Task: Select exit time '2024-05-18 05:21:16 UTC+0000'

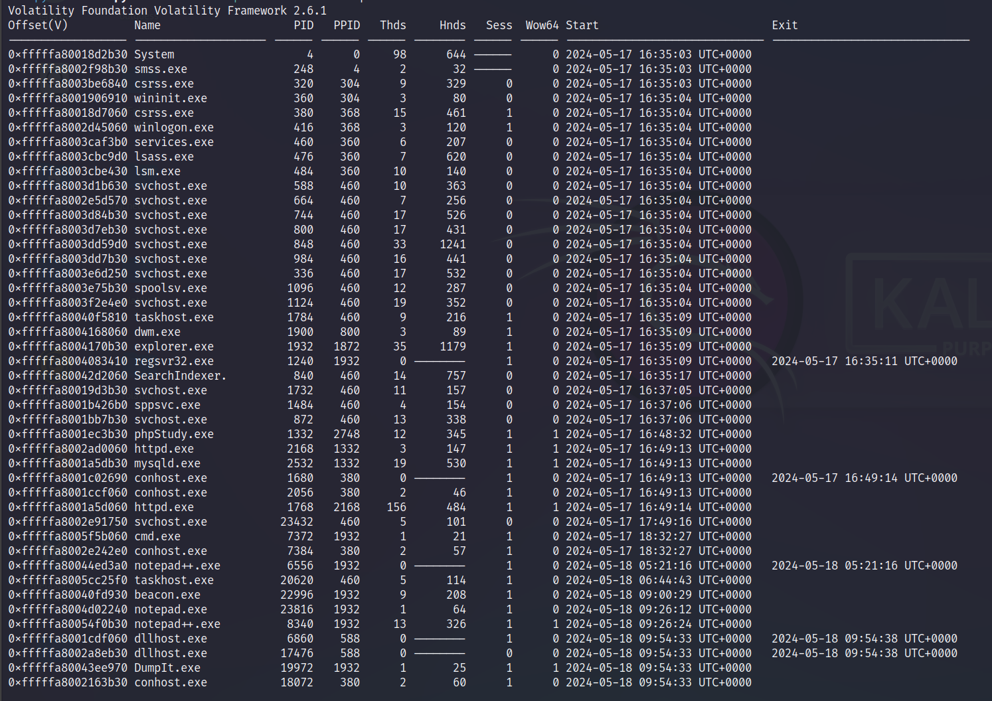Action: coord(865,566)
